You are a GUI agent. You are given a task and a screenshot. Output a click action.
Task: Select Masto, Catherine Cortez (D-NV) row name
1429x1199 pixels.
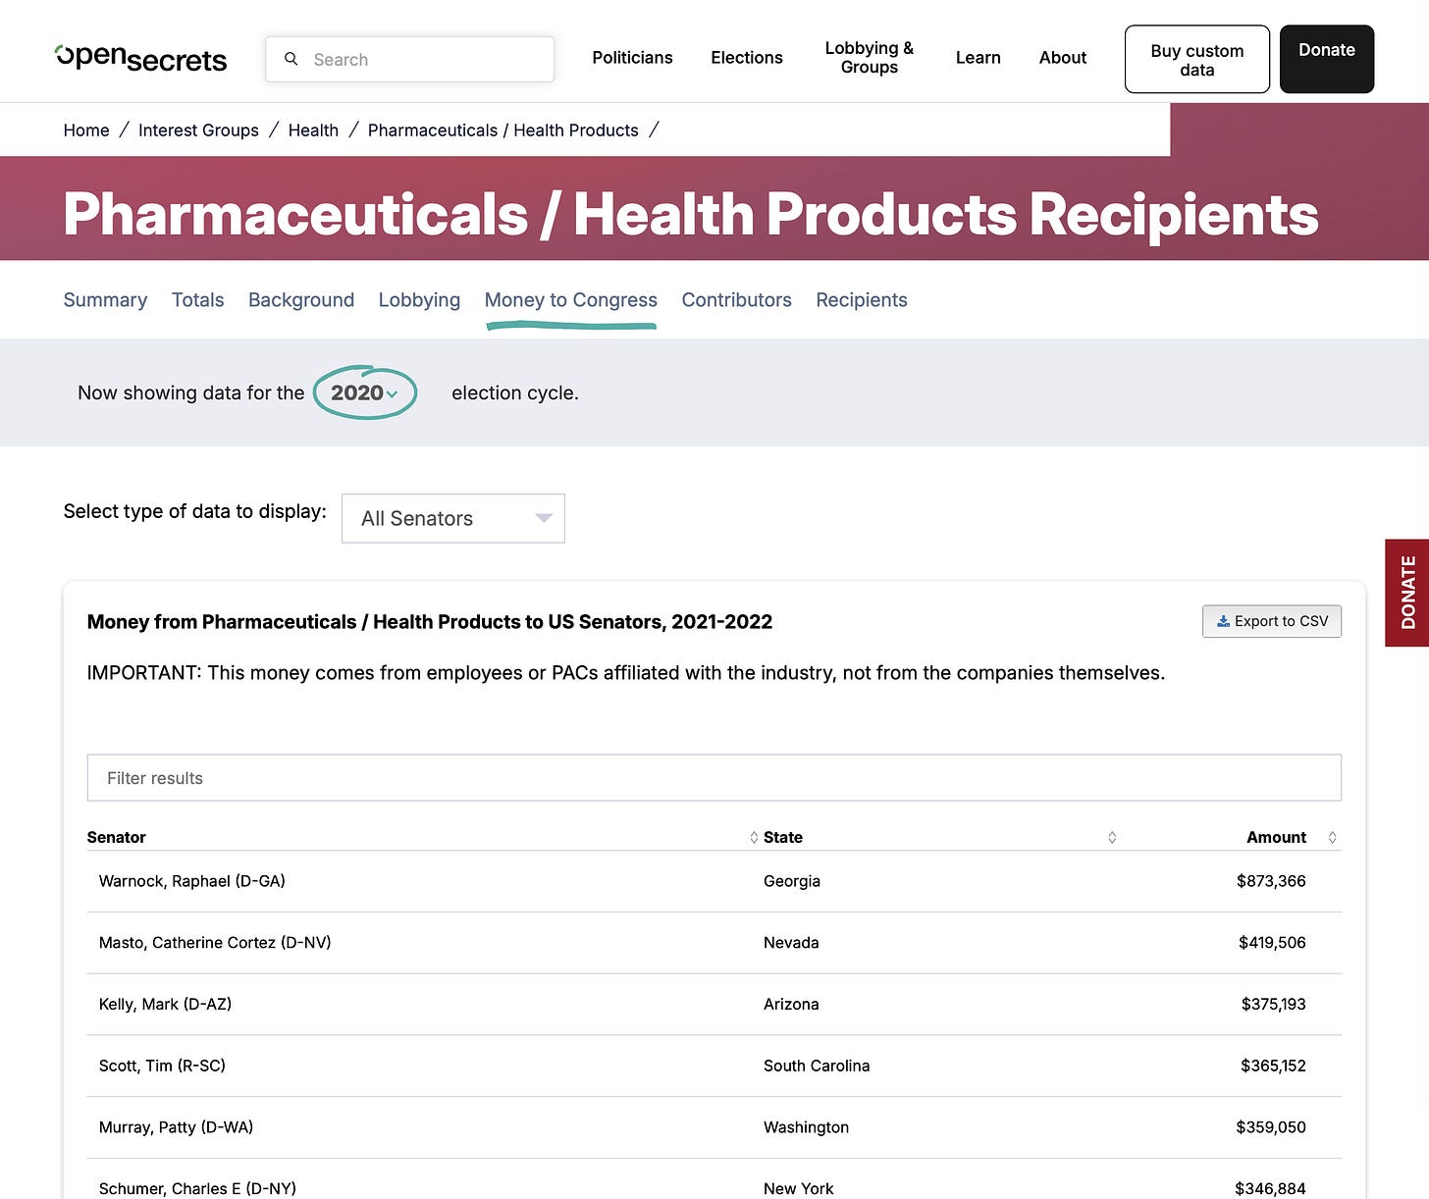tap(215, 943)
